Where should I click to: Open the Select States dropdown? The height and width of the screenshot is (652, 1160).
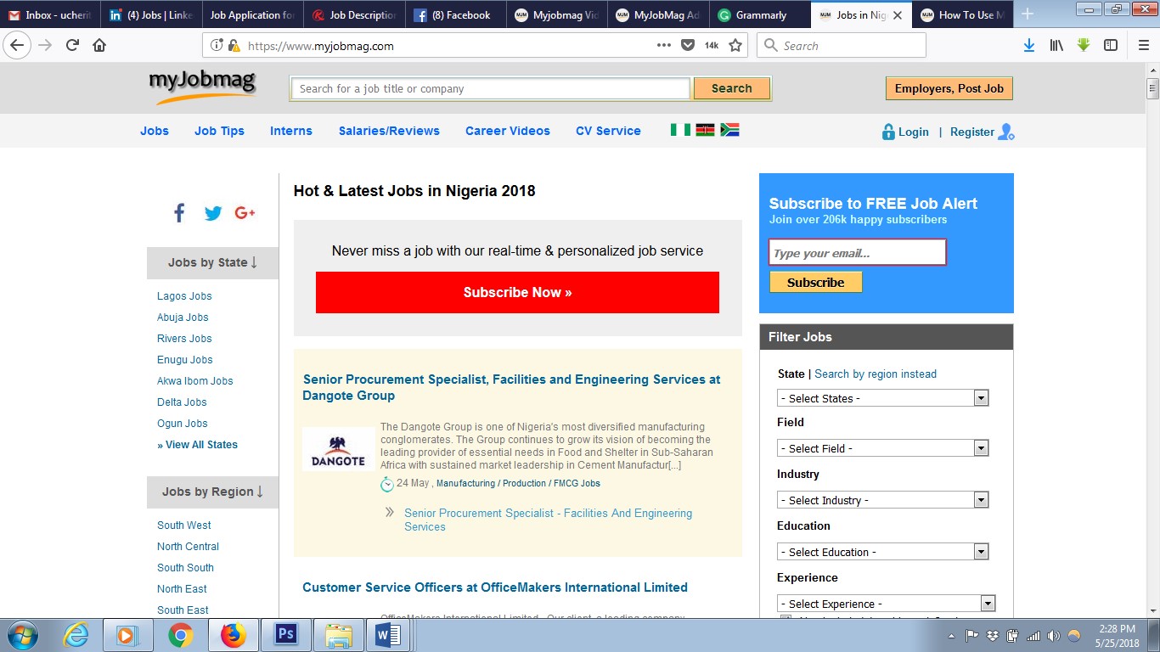[883, 398]
